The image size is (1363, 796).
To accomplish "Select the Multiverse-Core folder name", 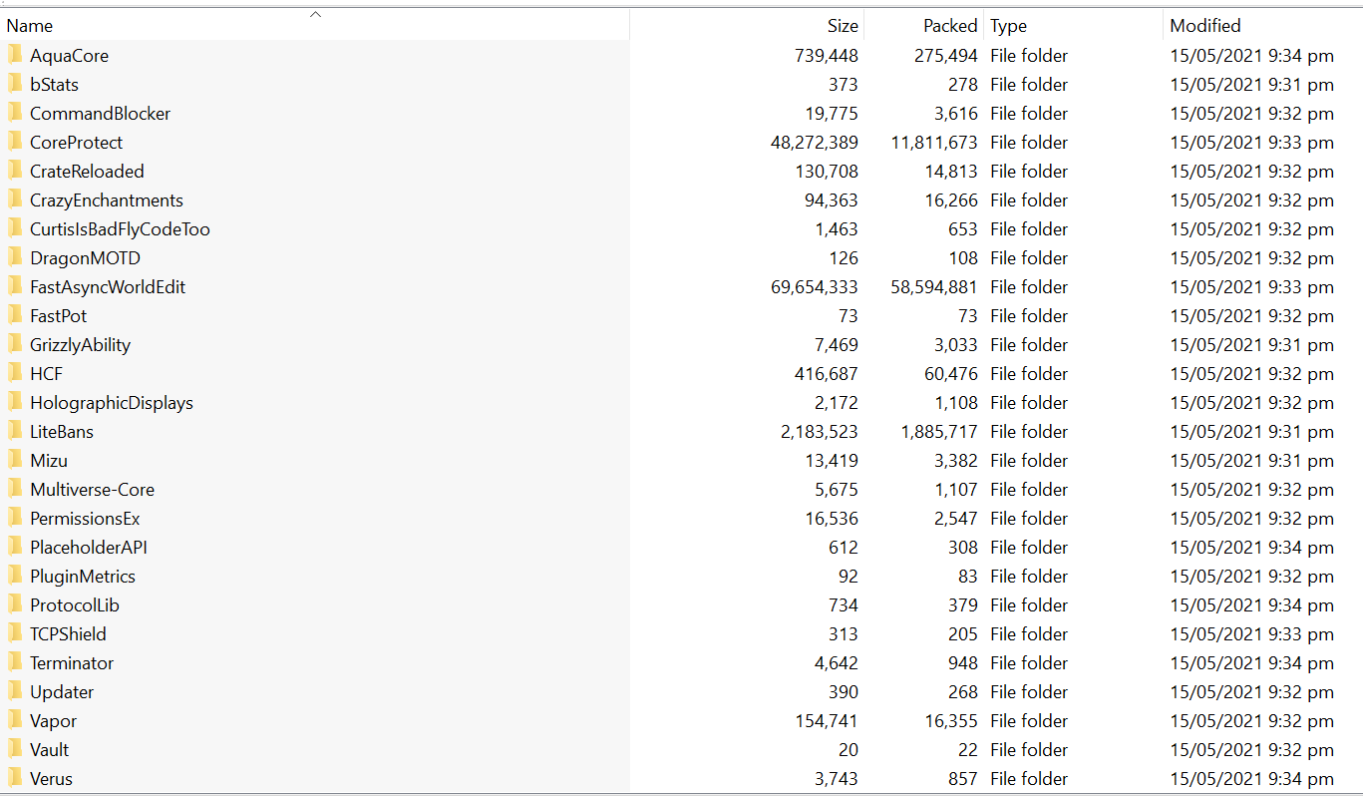I will [x=92, y=490].
